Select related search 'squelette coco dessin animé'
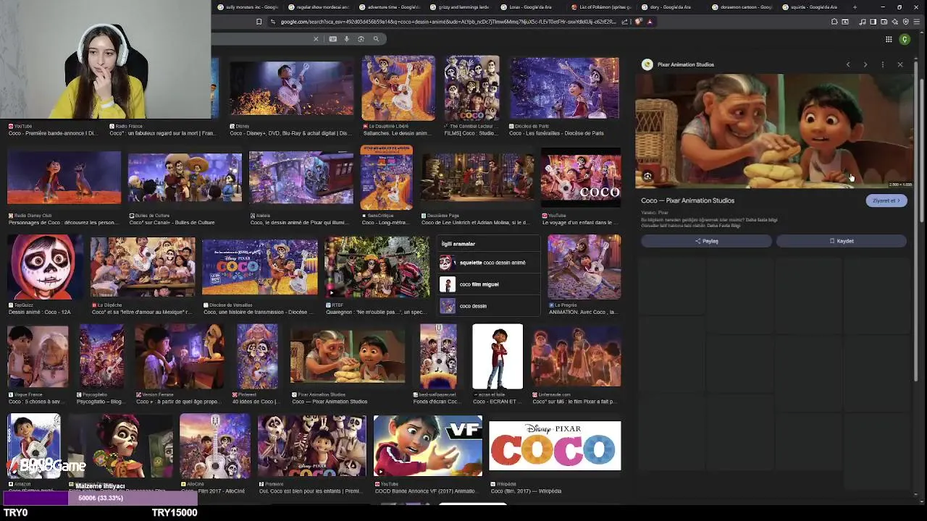 (489, 263)
